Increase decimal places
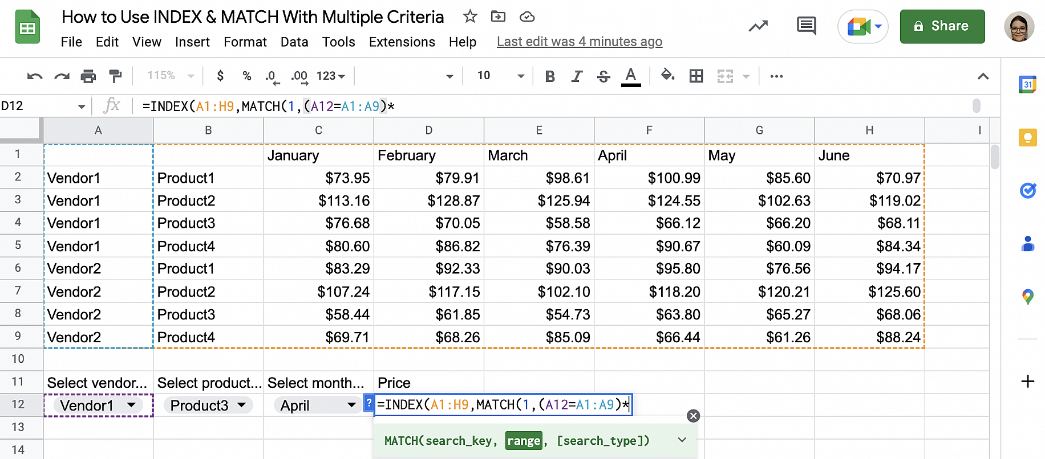The image size is (1045, 459). click(x=299, y=76)
